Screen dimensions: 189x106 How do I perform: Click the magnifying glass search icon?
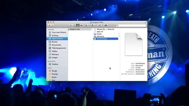coord(118,25)
